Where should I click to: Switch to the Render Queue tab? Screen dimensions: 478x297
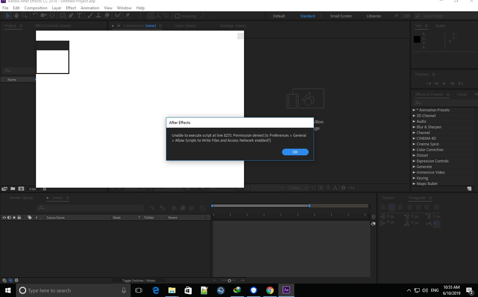coord(21,198)
